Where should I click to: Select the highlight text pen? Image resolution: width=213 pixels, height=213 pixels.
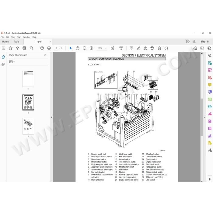tap(138, 48)
